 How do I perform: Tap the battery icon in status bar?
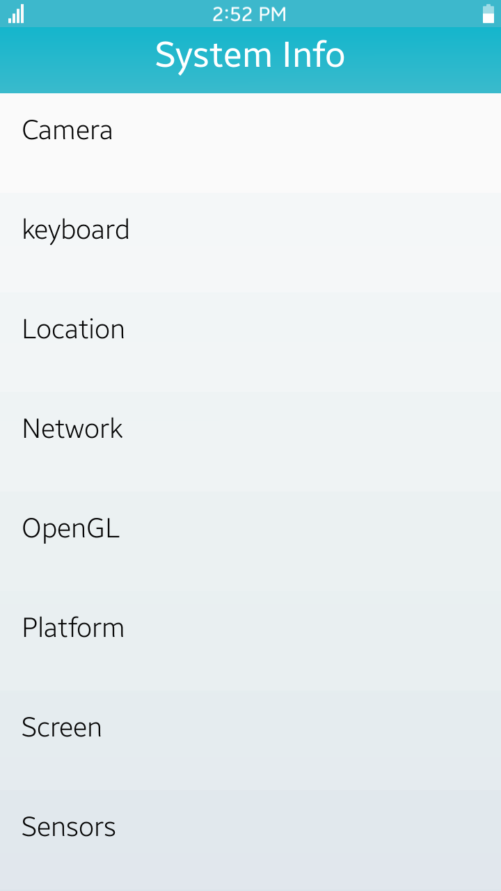pyautogui.click(x=488, y=14)
